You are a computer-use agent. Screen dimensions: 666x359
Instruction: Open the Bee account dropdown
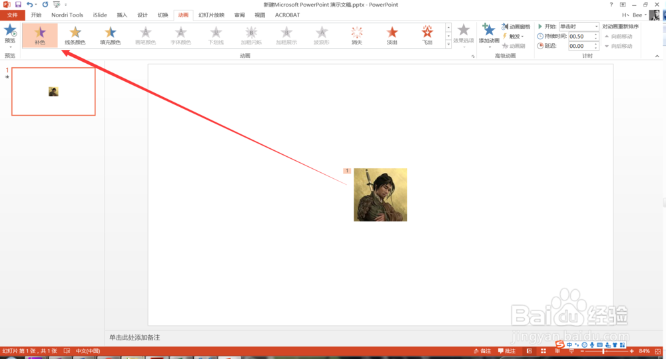tap(639, 15)
